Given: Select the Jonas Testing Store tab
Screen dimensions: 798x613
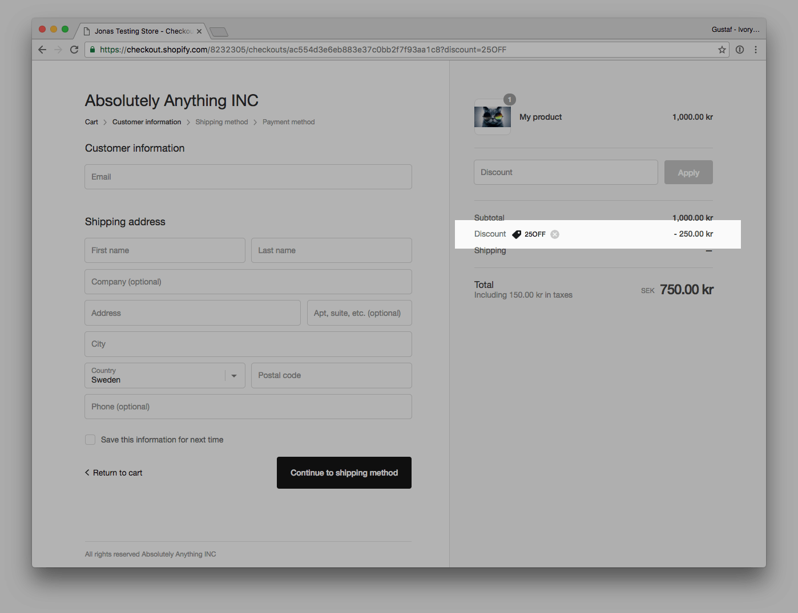Looking at the screenshot, I should point(143,31).
